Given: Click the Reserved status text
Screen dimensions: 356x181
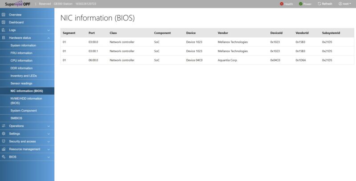Looking at the screenshot, I should click(x=45, y=4).
